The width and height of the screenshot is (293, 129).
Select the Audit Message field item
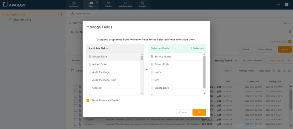click(x=101, y=72)
